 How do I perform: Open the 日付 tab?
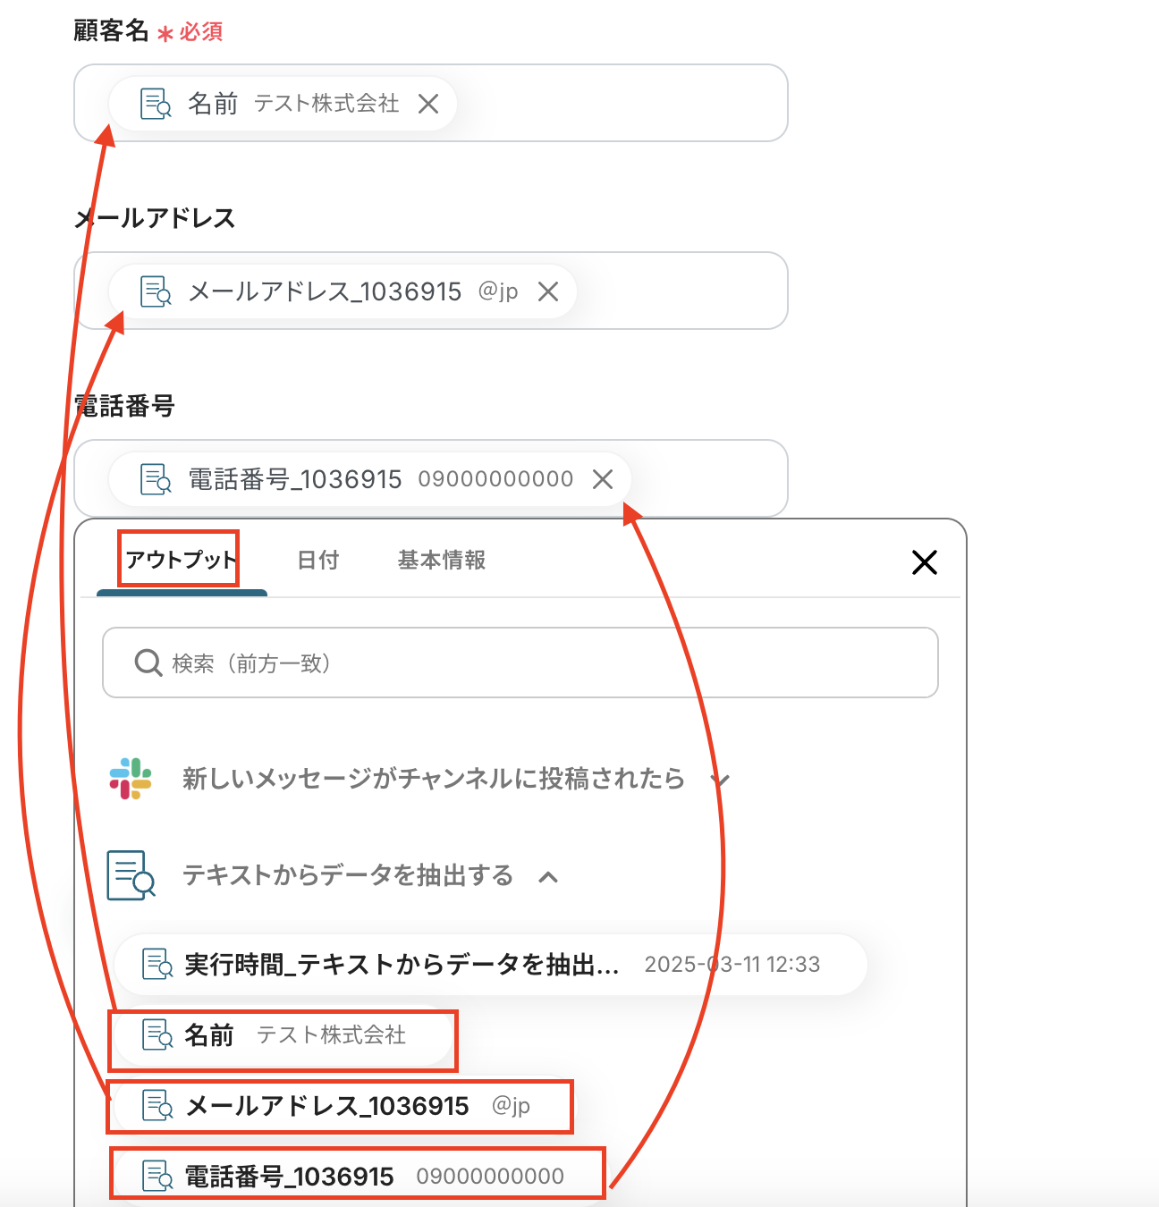pyautogui.click(x=318, y=560)
